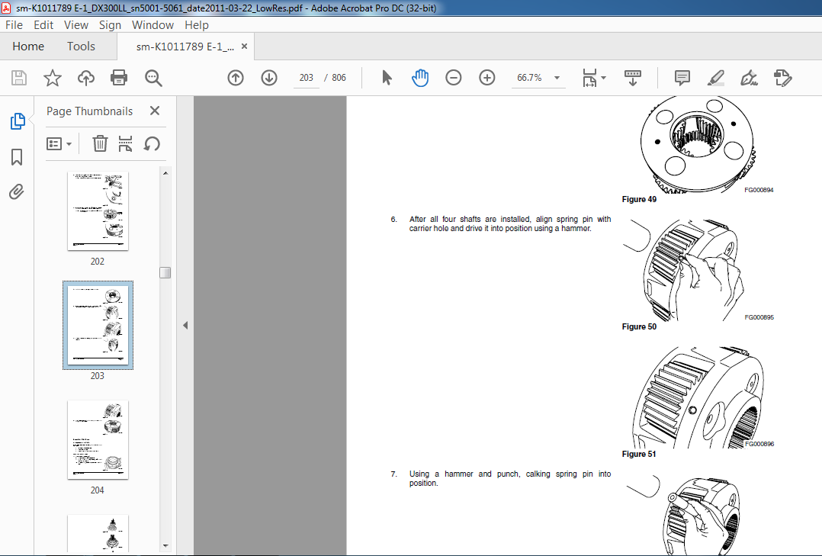Image resolution: width=822 pixels, height=556 pixels.
Task: Open Page Thumbnails sidebar icon
Action: tap(18, 121)
